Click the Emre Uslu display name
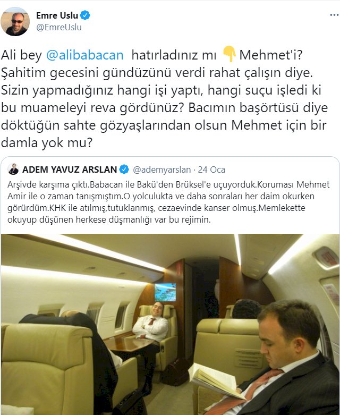This screenshot has width=340, height=415. pos(57,15)
